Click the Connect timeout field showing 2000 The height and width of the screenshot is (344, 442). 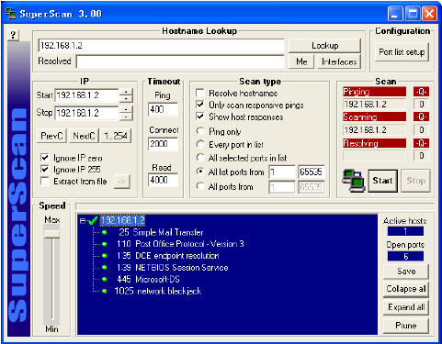pos(163,144)
